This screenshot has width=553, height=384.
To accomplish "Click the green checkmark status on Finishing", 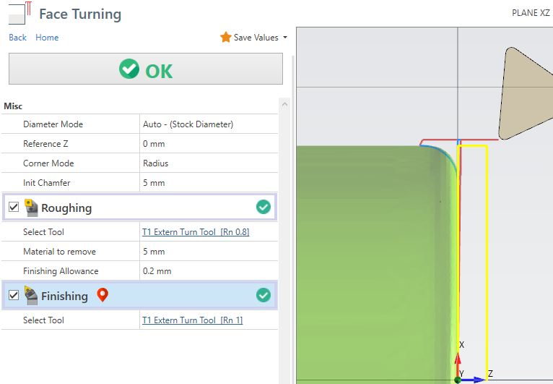I will pyautogui.click(x=264, y=296).
